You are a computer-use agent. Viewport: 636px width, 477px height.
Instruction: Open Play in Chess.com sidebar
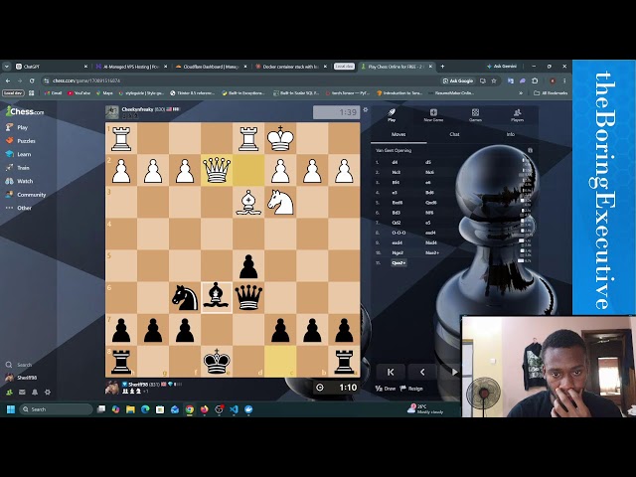click(17, 127)
